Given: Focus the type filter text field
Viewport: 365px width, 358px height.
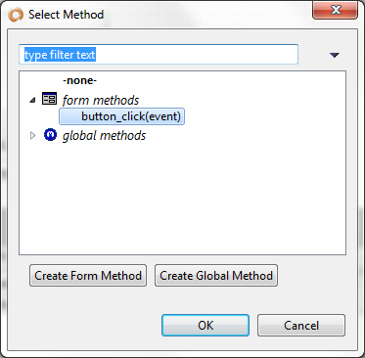Looking at the screenshot, I should click(159, 54).
